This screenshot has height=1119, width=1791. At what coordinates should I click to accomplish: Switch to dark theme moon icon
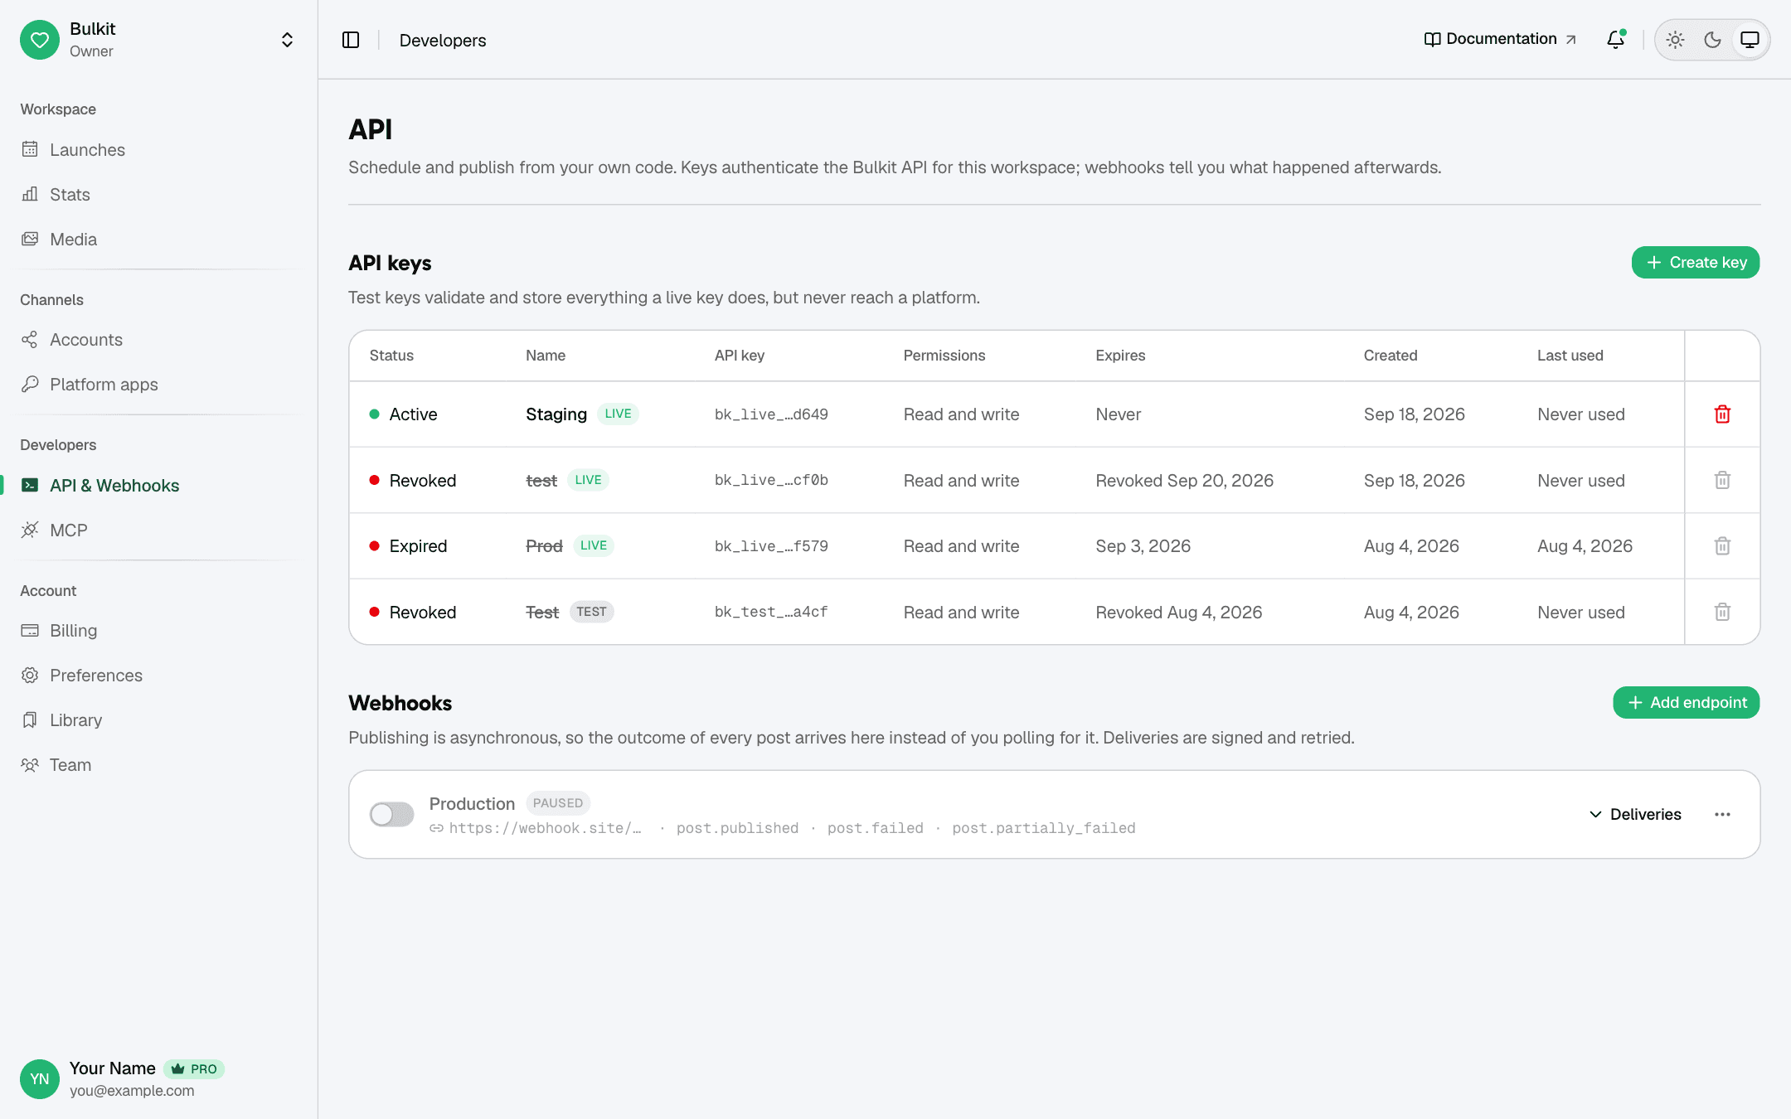[x=1712, y=40]
